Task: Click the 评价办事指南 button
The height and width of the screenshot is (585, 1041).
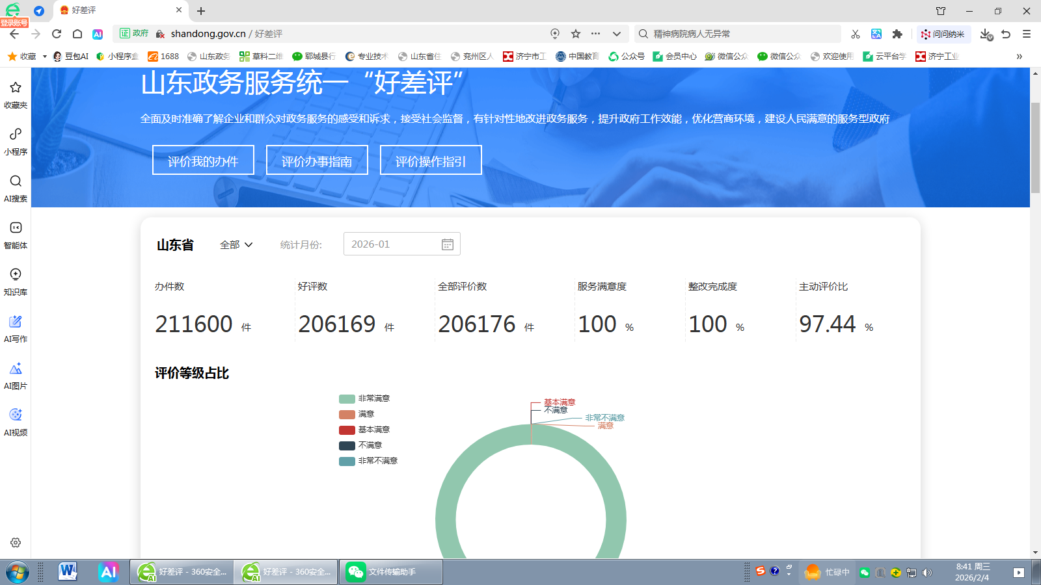Action: tap(317, 161)
